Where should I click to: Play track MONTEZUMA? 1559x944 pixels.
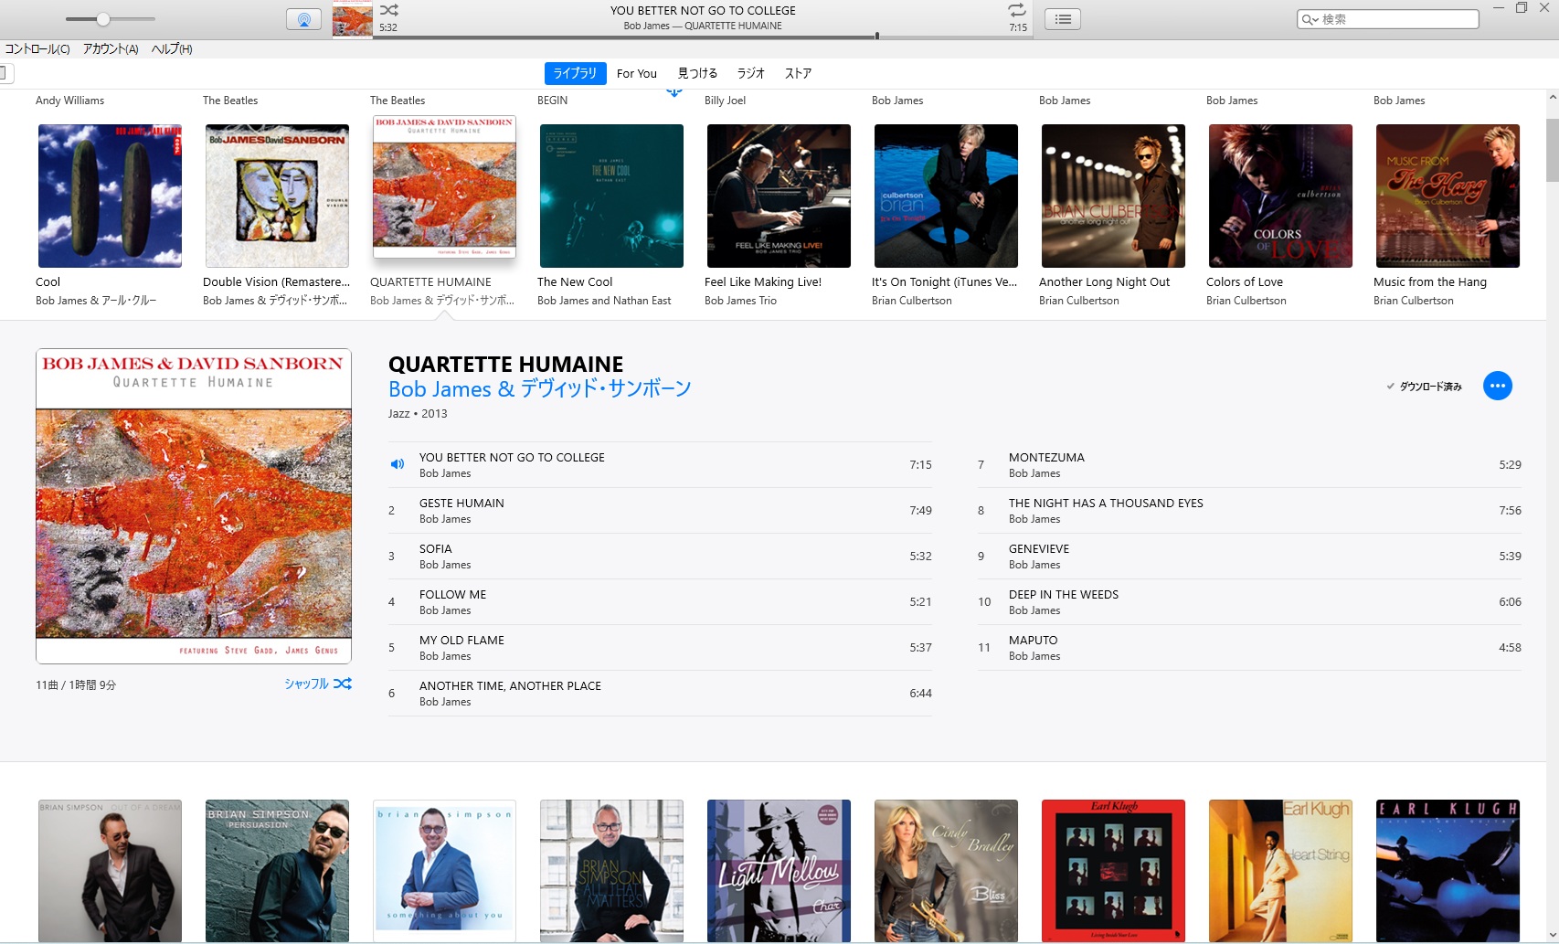click(x=1249, y=464)
